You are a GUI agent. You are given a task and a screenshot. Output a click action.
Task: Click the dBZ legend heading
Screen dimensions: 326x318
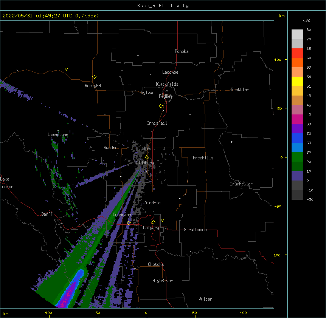306,20
